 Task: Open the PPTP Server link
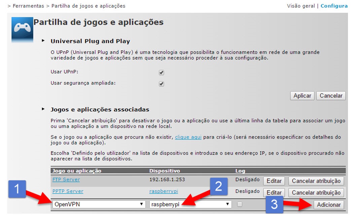pyautogui.click(x=68, y=191)
